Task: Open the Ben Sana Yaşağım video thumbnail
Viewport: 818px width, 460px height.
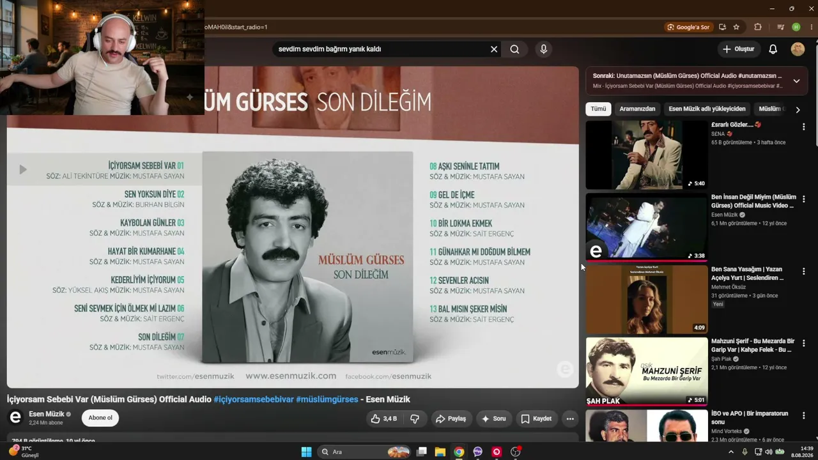Action: [647, 300]
